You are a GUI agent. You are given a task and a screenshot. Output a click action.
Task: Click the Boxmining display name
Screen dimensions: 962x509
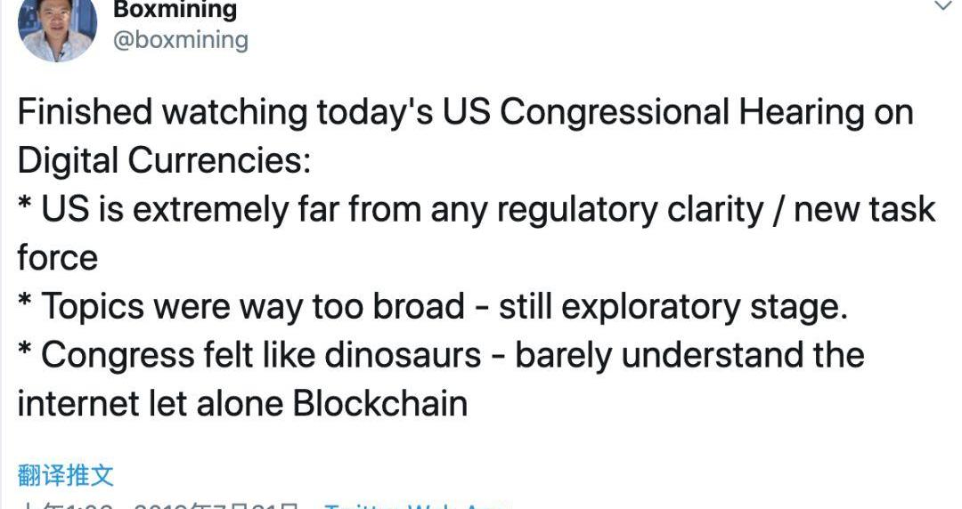(x=175, y=9)
